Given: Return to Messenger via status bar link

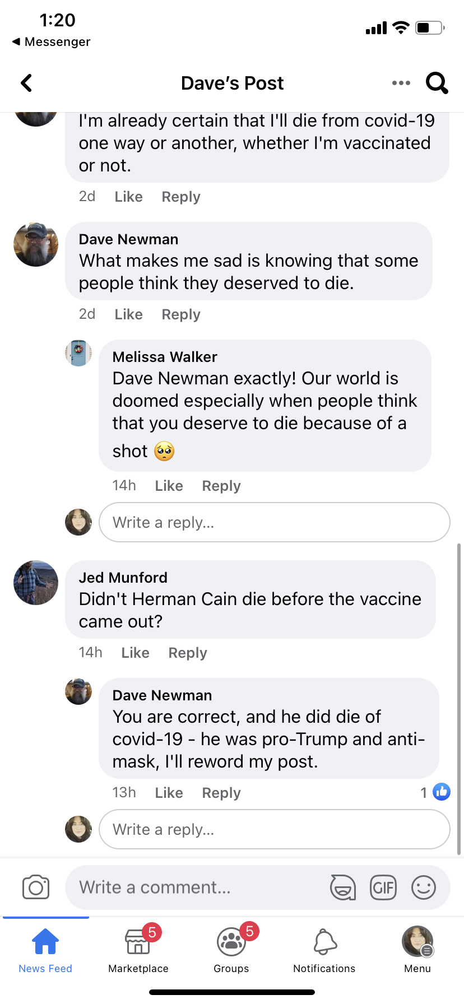Looking at the screenshot, I should (x=52, y=42).
